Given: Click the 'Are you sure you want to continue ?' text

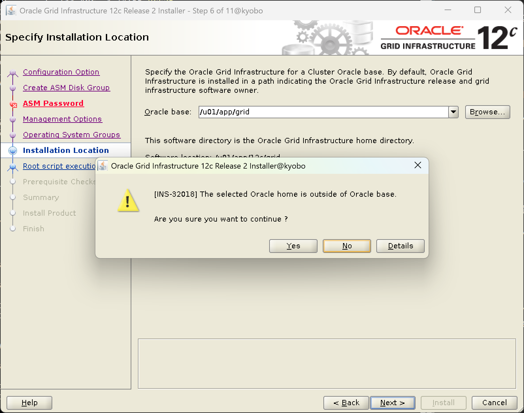Looking at the screenshot, I should (x=221, y=219).
